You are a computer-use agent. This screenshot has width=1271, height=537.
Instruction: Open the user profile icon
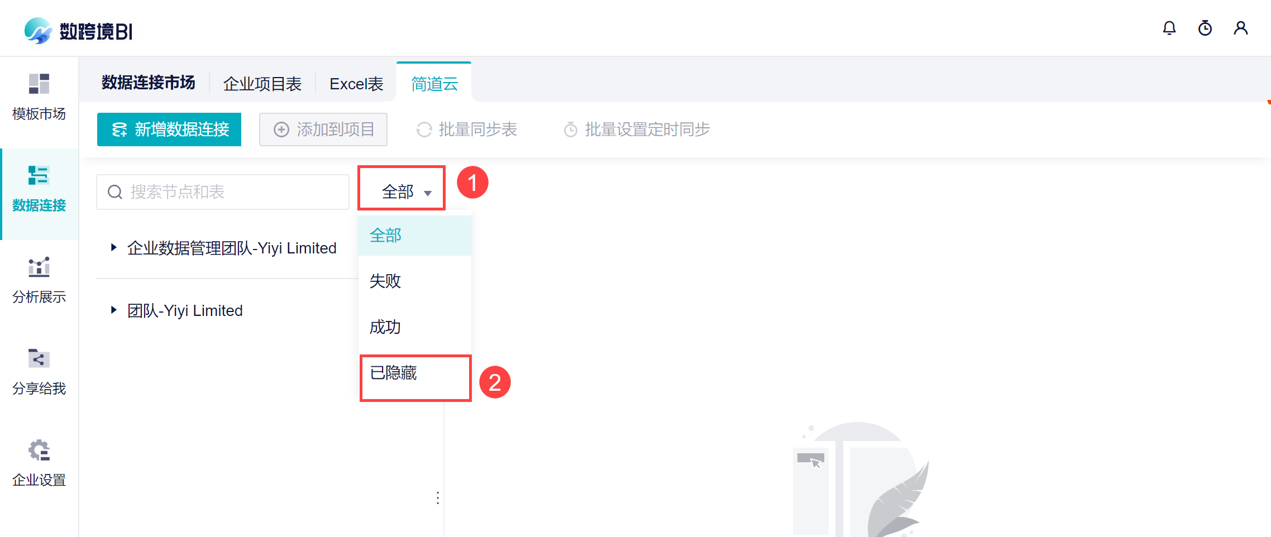(1240, 28)
